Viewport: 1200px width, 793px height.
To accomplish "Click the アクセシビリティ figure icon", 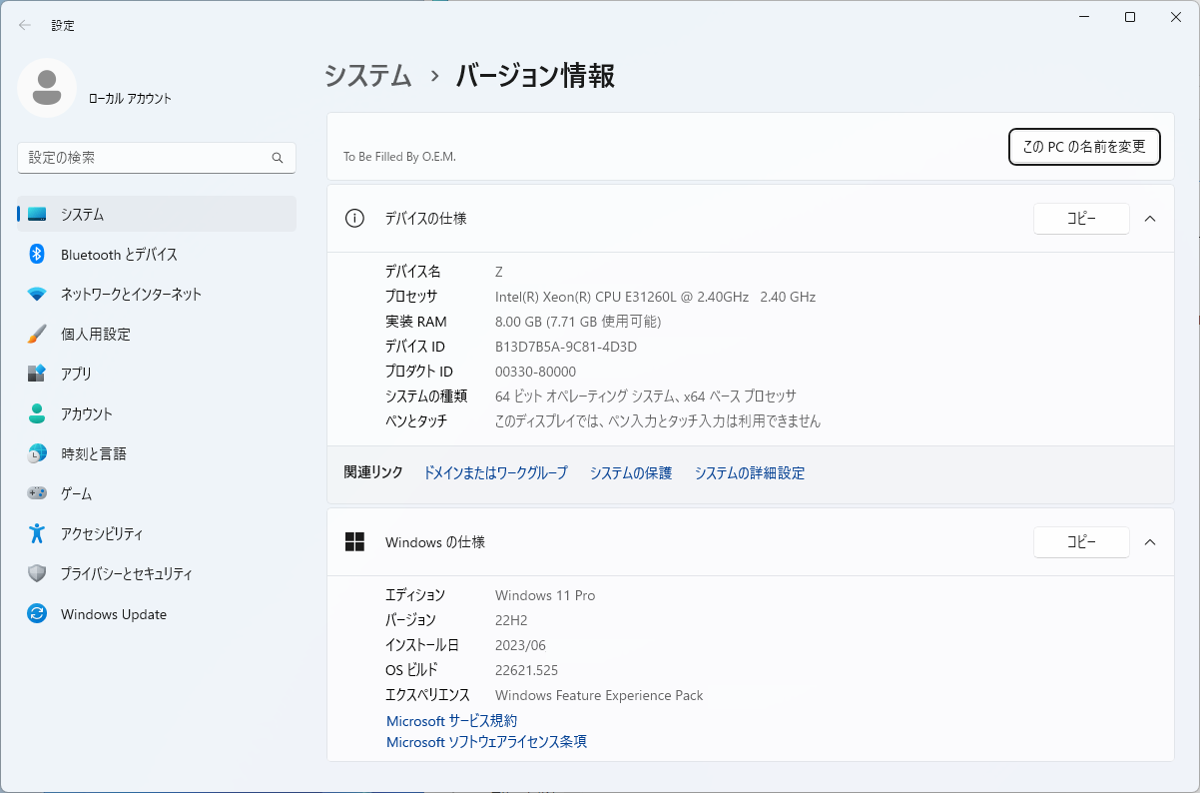I will pyautogui.click(x=37, y=533).
